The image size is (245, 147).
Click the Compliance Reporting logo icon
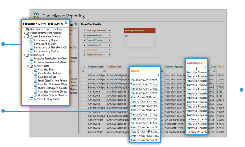coord(36,16)
